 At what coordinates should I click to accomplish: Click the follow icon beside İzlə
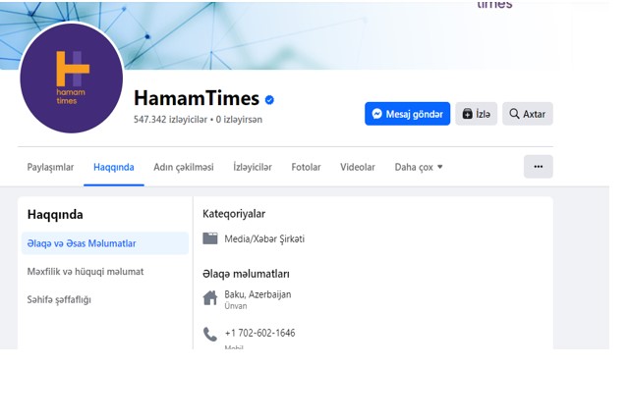[x=467, y=114]
